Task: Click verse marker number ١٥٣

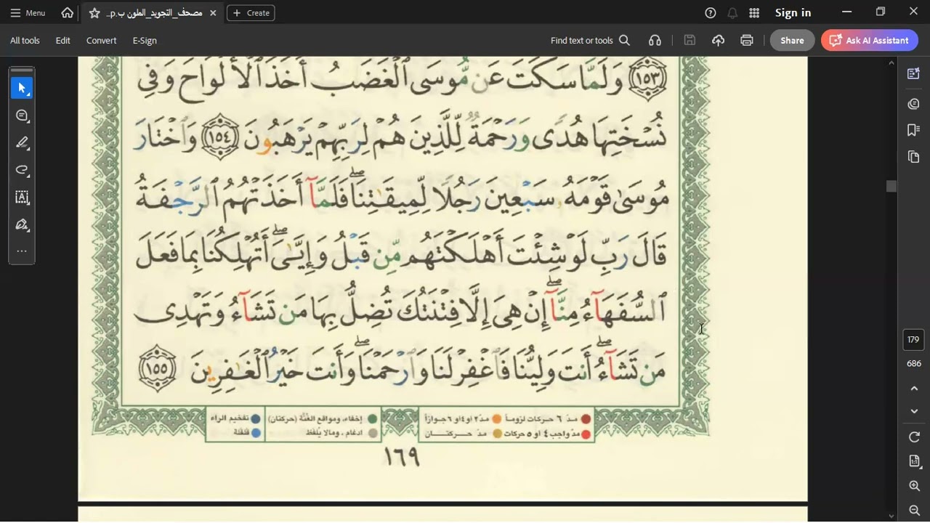Action: tap(648, 80)
